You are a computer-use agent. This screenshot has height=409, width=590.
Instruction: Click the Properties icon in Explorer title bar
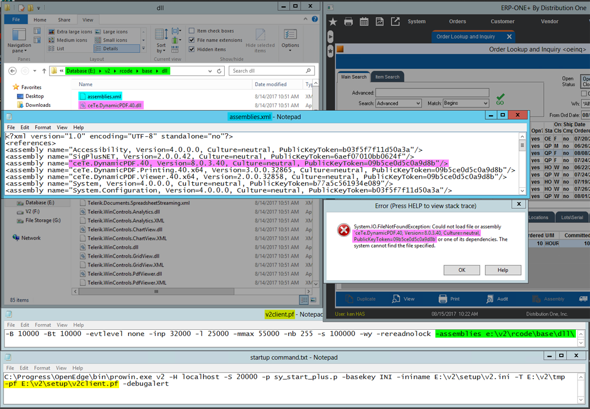pos(21,7)
